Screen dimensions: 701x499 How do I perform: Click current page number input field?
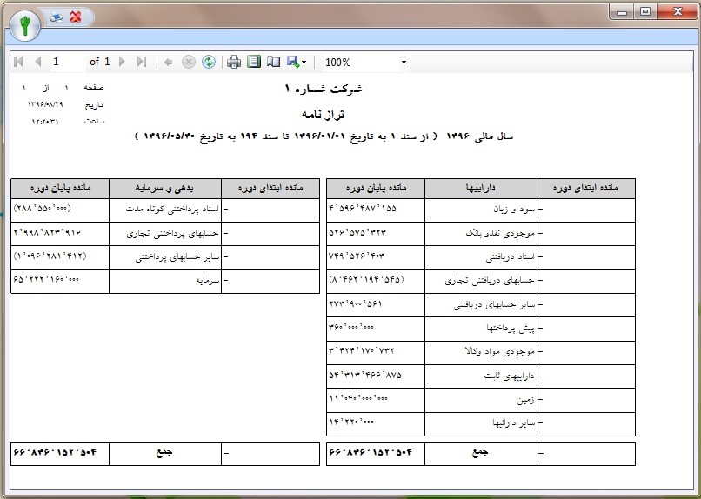(x=68, y=62)
